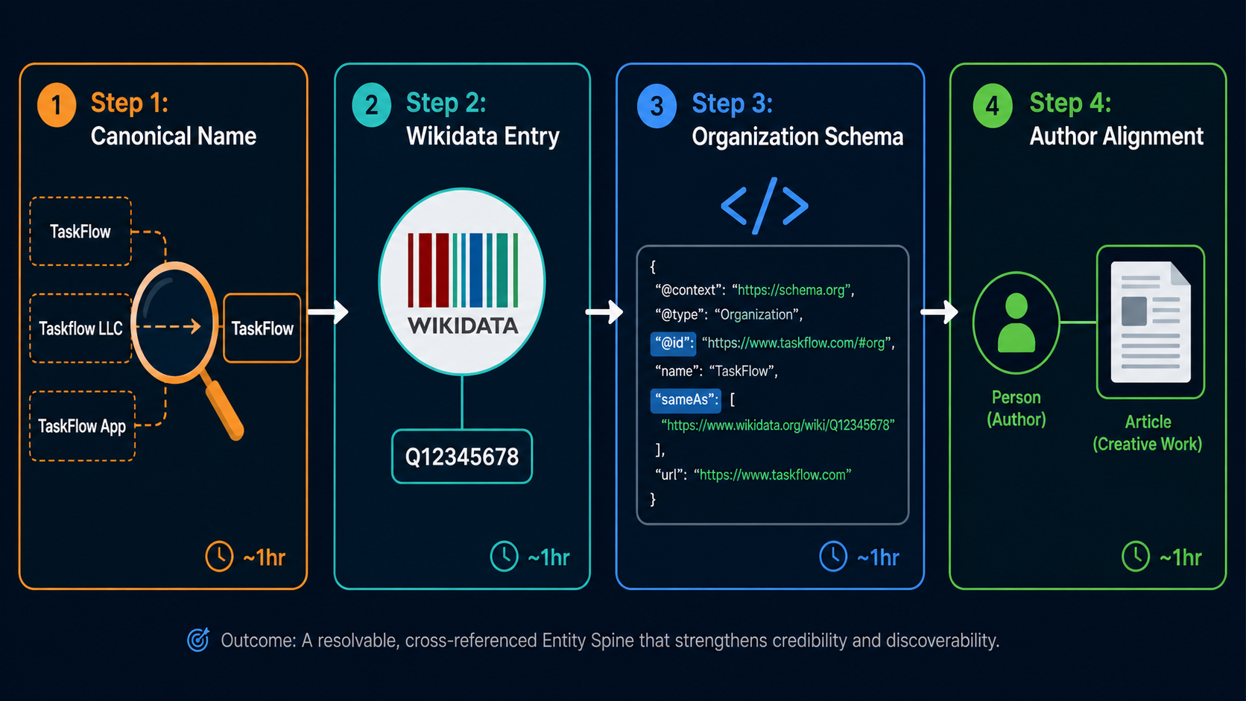Click the ~1hr label in Step 1
1246x701 pixels.
tap(265, 557)
